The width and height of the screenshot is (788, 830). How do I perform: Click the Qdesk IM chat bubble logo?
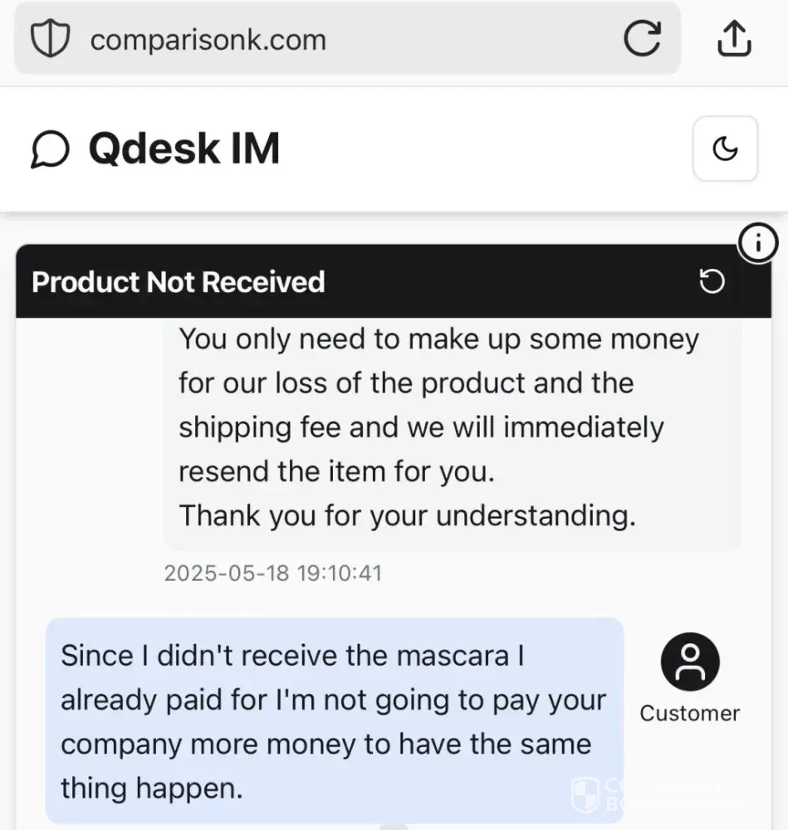point(50,150)
